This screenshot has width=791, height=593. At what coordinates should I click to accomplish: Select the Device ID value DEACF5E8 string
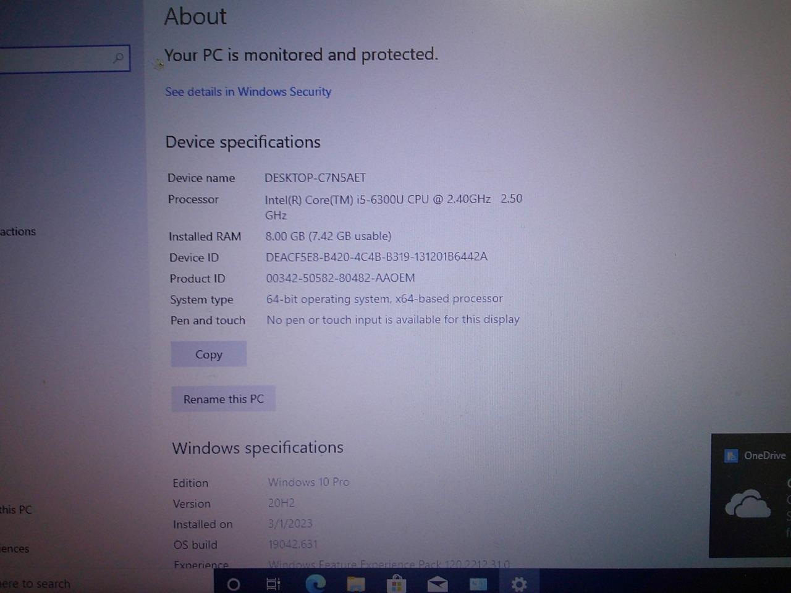[x=376, y=256]
